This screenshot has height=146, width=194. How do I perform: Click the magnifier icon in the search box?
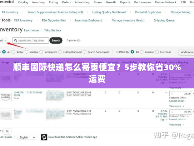click(x=16, y=40)
